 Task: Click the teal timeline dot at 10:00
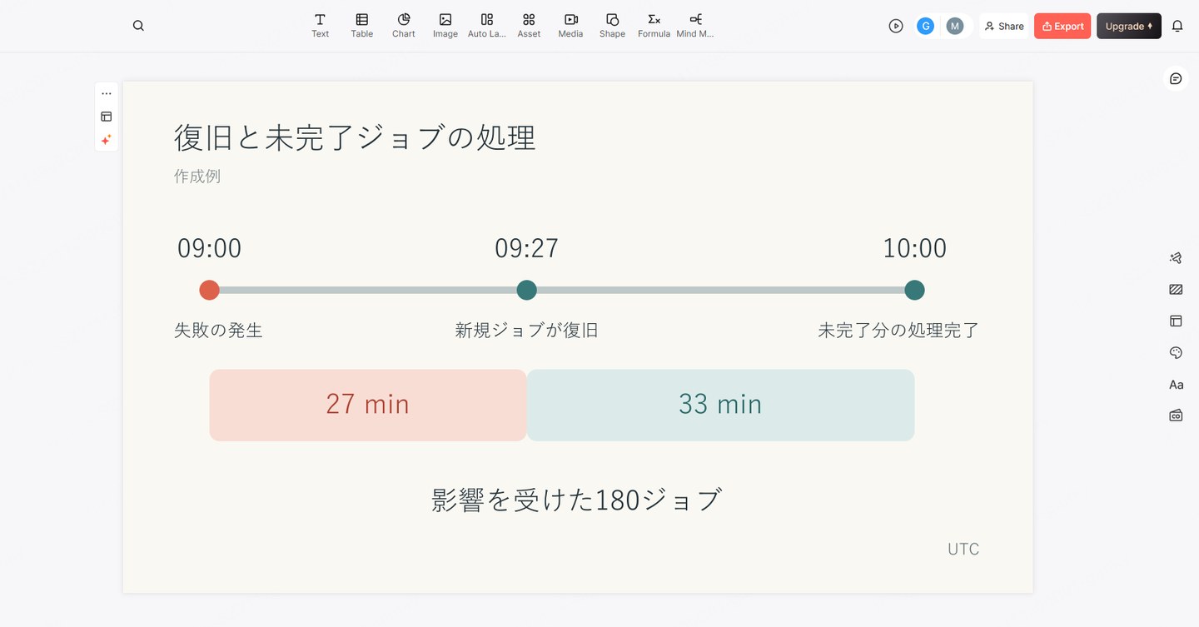click(914, 290)
